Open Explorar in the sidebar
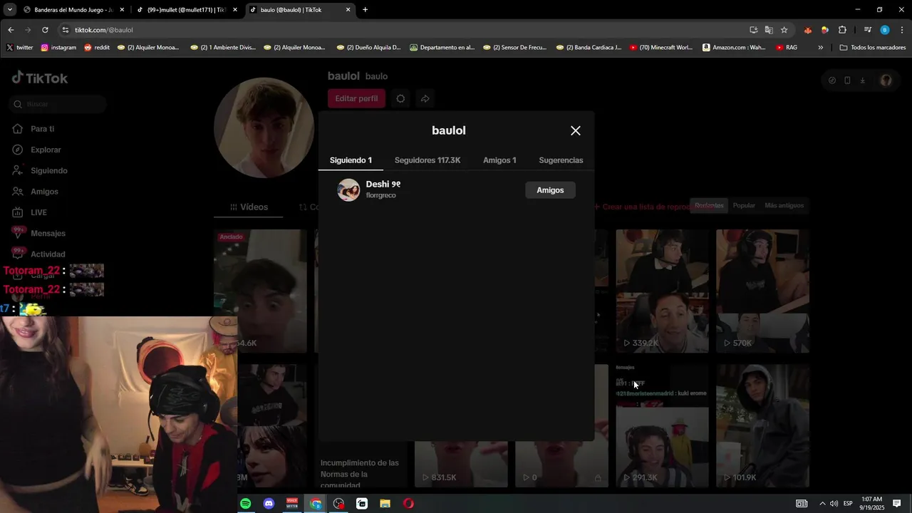The width and height of the screenshot is (912, 513). pyautogui.click(x=46, y=150)
